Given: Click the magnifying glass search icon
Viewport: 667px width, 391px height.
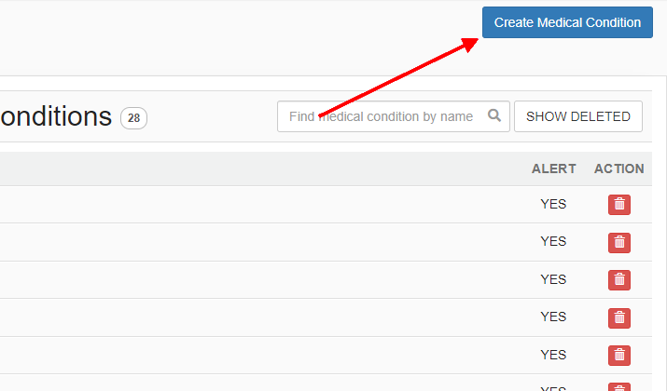Looking at the screenshot, I should tap(493, 115).
